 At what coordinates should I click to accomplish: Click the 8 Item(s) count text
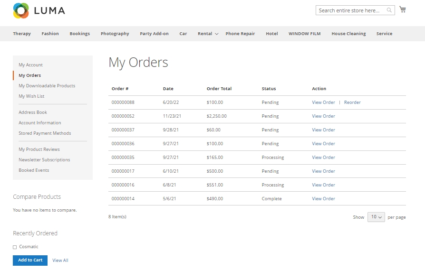[x=117, y=217]
